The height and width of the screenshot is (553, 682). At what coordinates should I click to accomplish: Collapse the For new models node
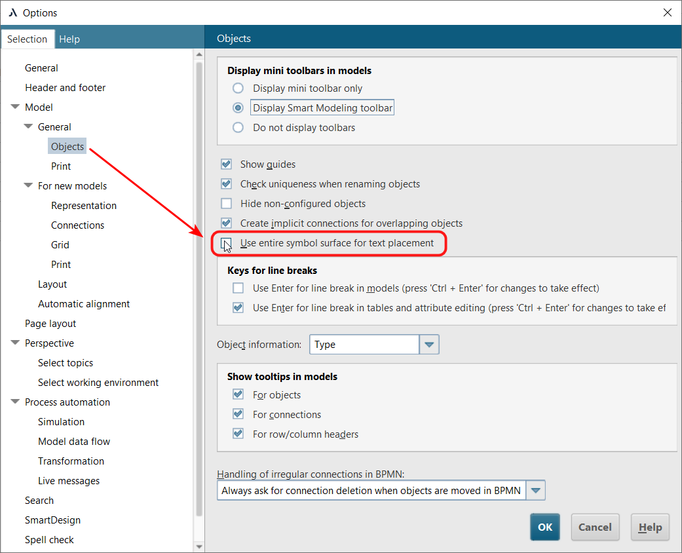tap(28, 186)
